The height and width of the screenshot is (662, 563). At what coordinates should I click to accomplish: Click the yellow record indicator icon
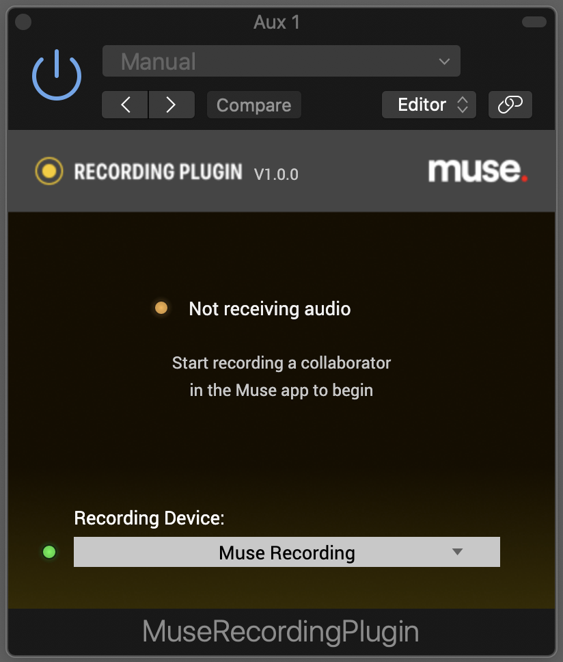click(x=49, y=171)
